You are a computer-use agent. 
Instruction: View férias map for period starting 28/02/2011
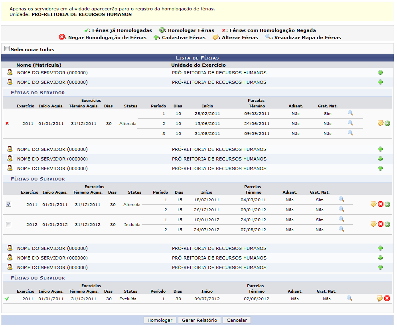coord(350,113)
